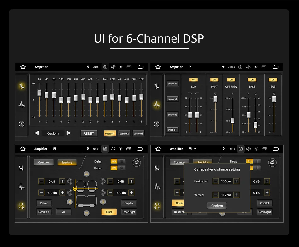Image resolution: width=299 pixels, height=247 pixels.
Task: Decrease Vertical distance minus button
Action: [216, 195]
